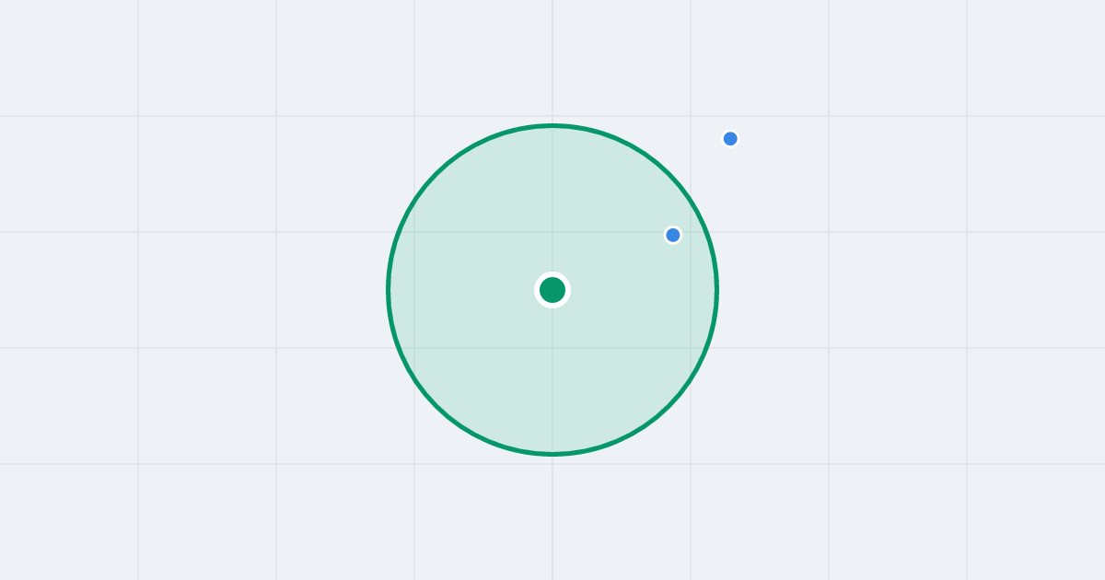Click the leftmost point of the circle outline
The height and width of the screenshot is (580, 1105).
tap(388, 290)
